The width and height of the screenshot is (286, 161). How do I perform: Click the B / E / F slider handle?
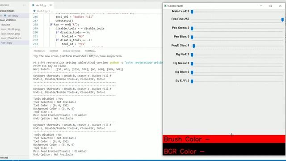pyautogui.click(x=192, y=81)
